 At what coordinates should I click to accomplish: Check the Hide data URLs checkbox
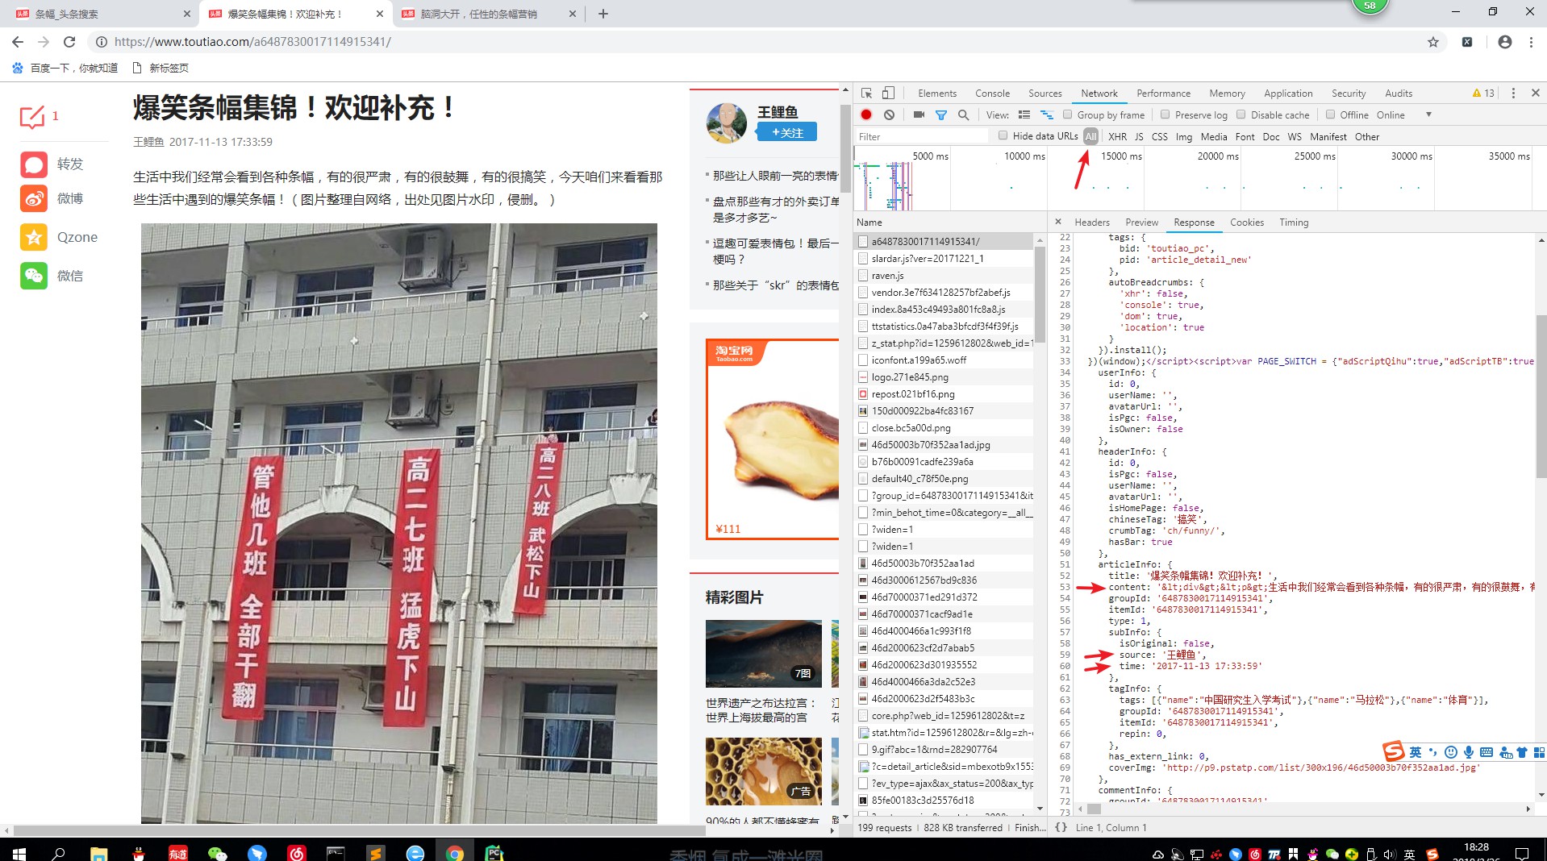1003,135
